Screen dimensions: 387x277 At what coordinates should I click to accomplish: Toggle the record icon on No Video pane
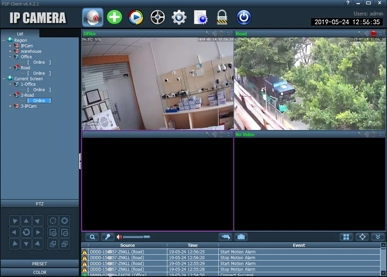point(373,134)
